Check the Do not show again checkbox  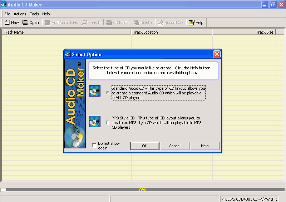[94, 146]
